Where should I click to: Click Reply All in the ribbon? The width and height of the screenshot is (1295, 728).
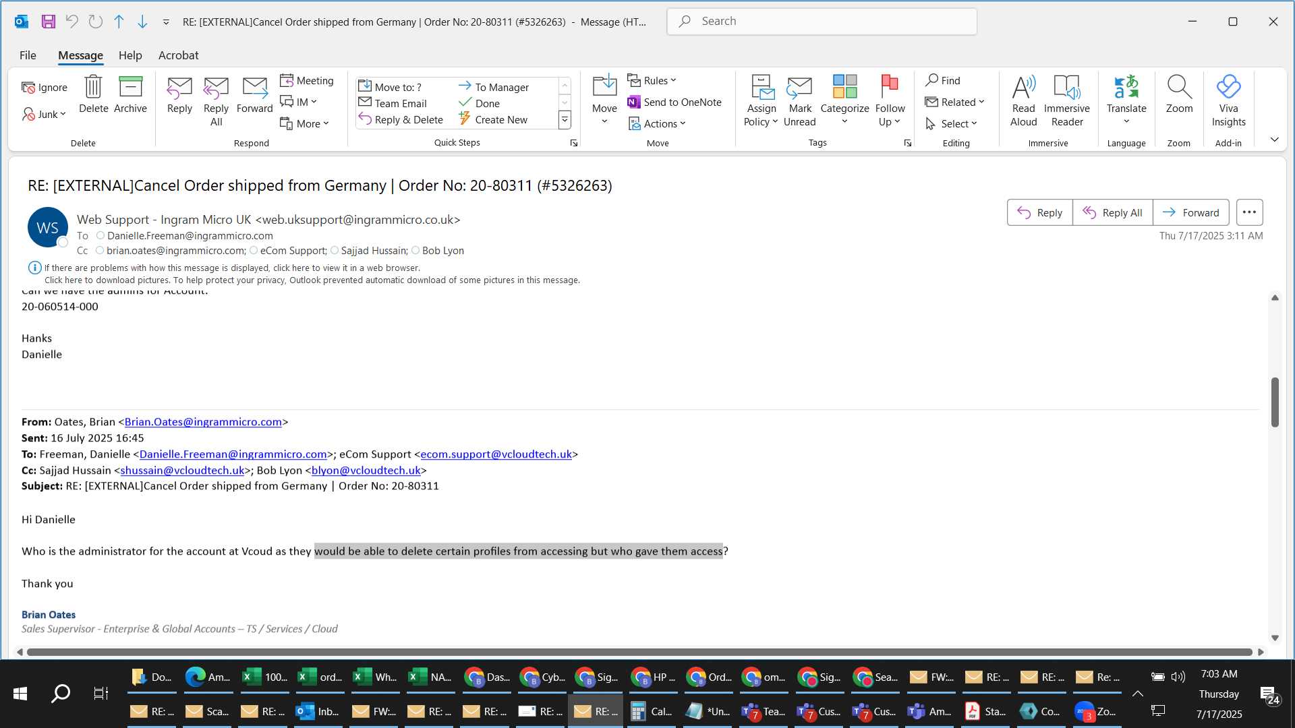216,101
